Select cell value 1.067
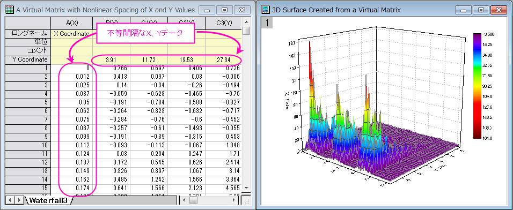The width and height of the screenshot is (513, 210). (x=187, y=171)
